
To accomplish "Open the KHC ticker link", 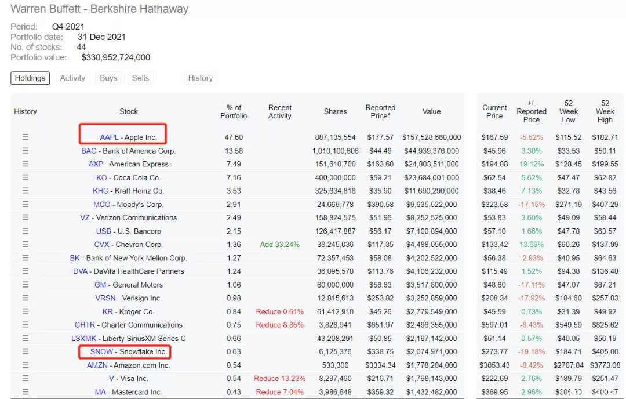I will tap(101, 191).
